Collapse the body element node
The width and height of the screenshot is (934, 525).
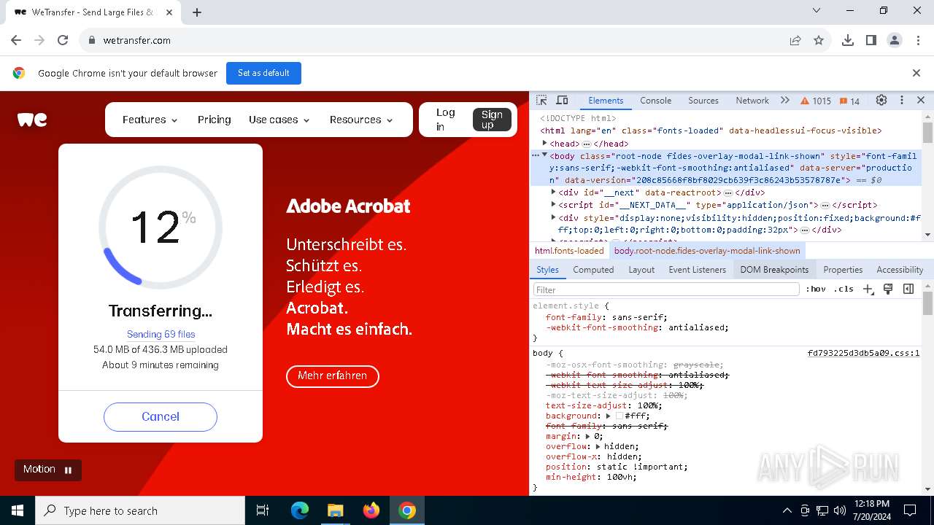(544, 155)
